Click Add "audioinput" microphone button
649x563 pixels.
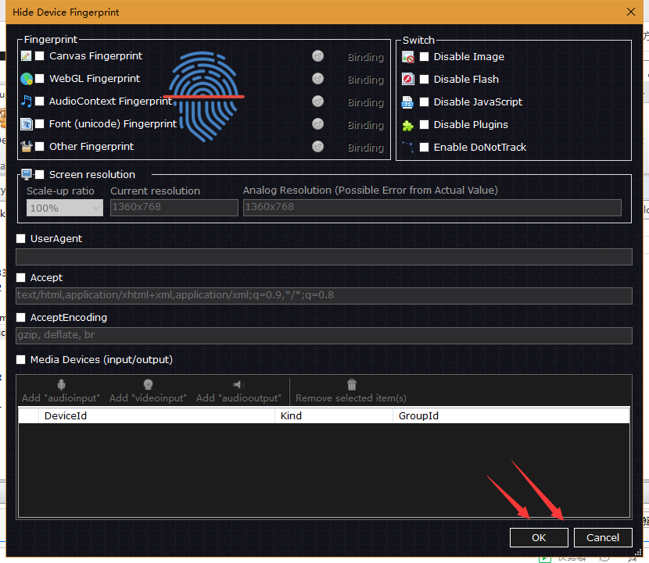coord(62,391)
